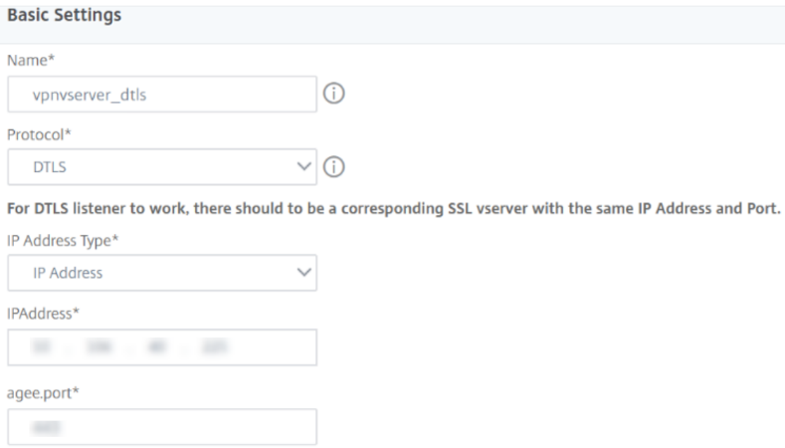This screenshot has height=448, width=785.
Task: Select the DTLS value text in Protocol
Action: pyautogui.click(x=50, y=169)
